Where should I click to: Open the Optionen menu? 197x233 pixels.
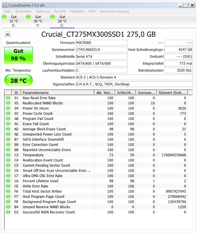pyautogui.click(x=43, y=11)
